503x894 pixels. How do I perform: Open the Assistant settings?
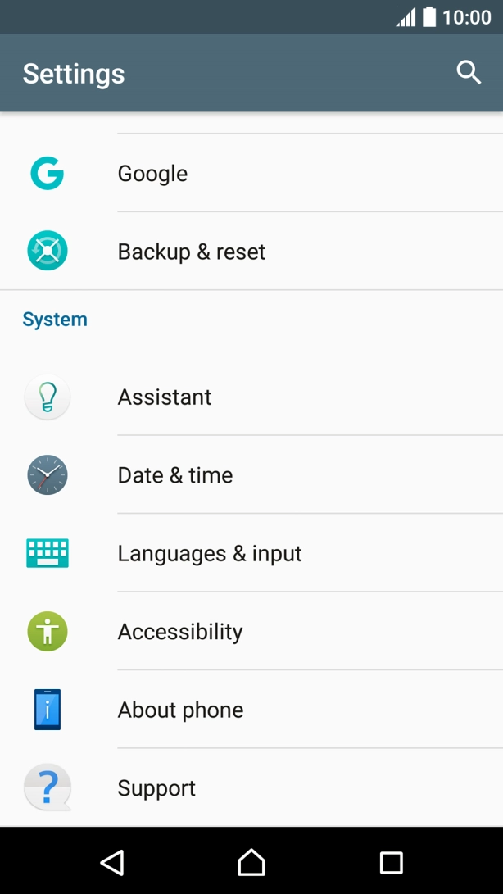[x=165, y=397]
